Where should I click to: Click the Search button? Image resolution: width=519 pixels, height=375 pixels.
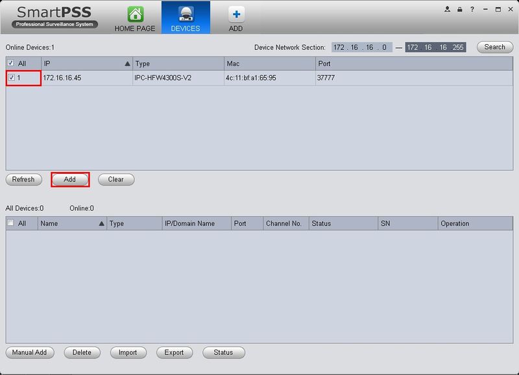[x=495, y=47]
